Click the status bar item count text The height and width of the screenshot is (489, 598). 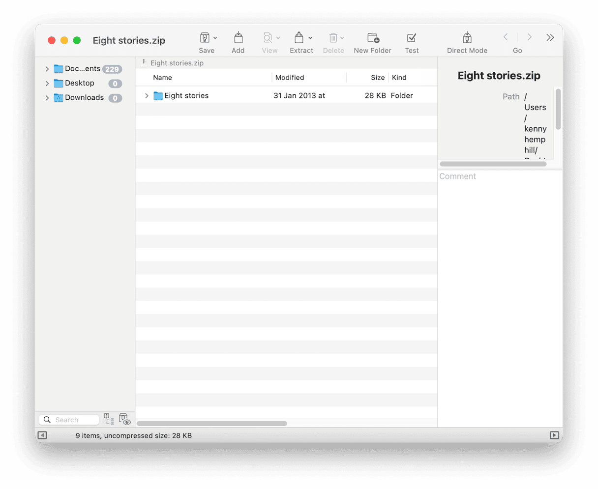pyautogui.click(x=134, y=435)
